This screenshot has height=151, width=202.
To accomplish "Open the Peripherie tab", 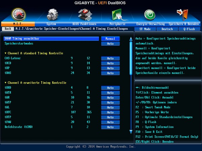I will coord(117,24).
